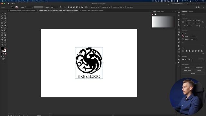Switch to the Libraries tab
206x116 pixels.
coord(191,12)
